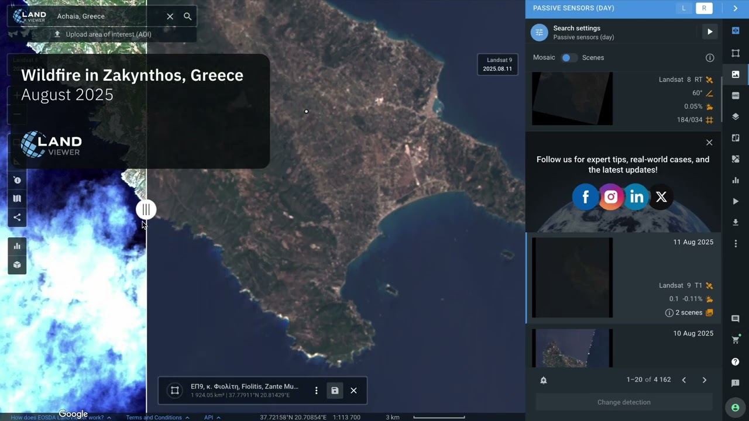Click the map comparison slider handle
Screen dimensions: 749x421
[x=146, y=209]
